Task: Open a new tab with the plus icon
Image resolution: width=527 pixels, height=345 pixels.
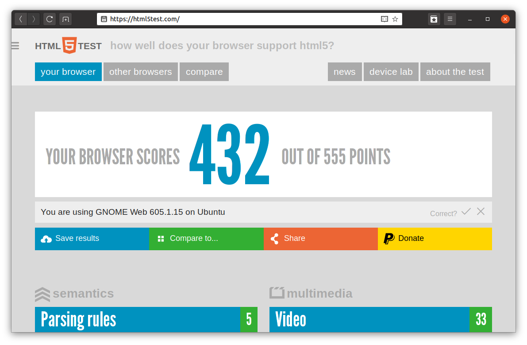Action: 65,19
